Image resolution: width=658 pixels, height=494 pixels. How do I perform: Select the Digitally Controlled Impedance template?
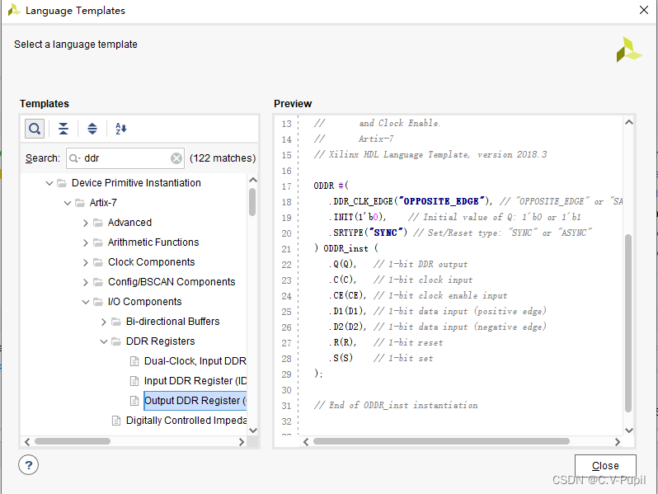tap(186, 421)
